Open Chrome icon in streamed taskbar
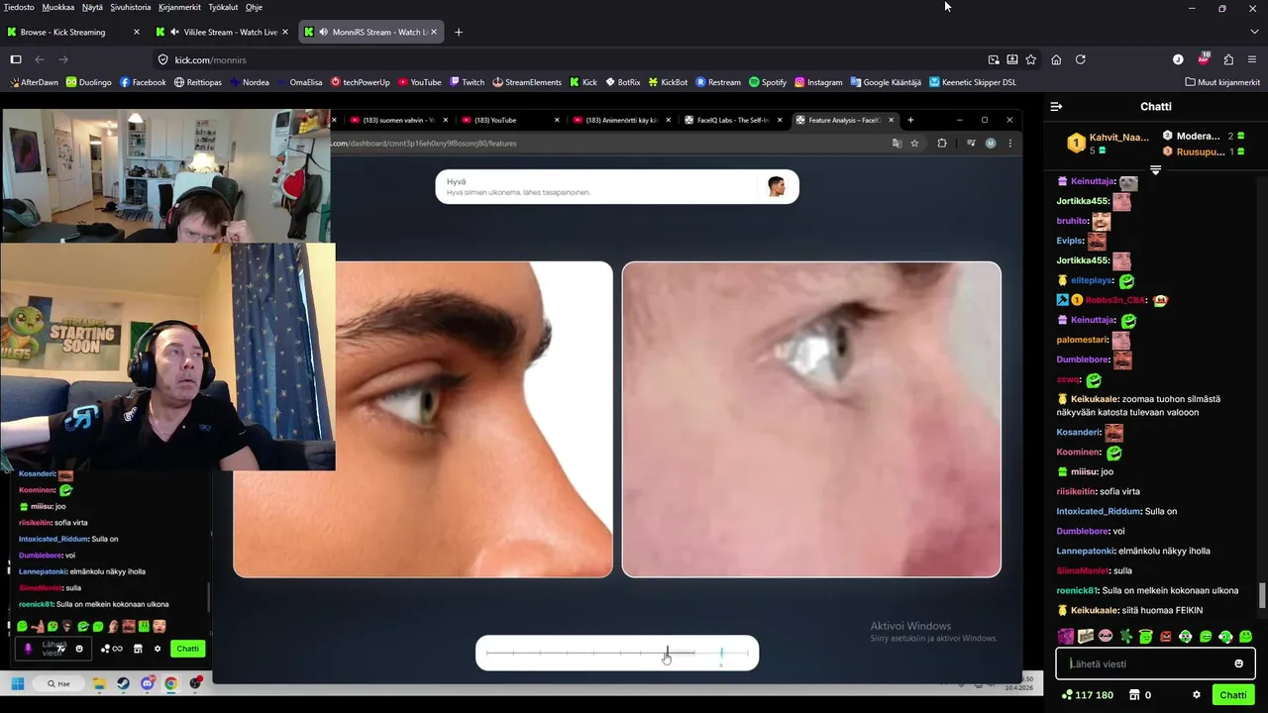The image size is (1268, 713). pyautogui.click(x=171, y=683)
